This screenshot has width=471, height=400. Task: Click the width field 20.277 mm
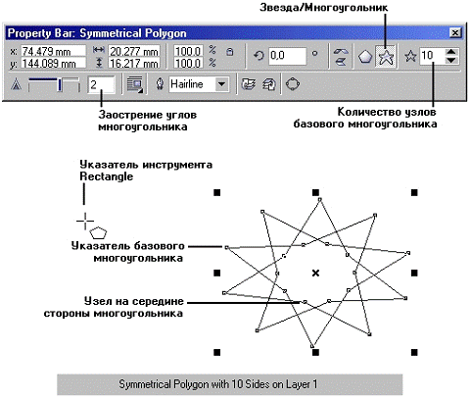(134, 51)
